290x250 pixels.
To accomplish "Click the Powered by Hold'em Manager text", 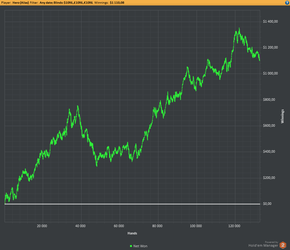I will pyautogui.click(x=263, y=244).
